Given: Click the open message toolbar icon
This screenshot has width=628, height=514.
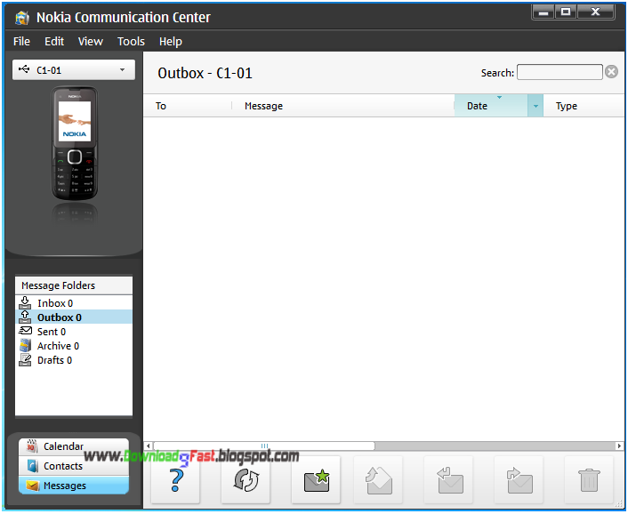Looking at the screenshot, I should tap(378, 480).
